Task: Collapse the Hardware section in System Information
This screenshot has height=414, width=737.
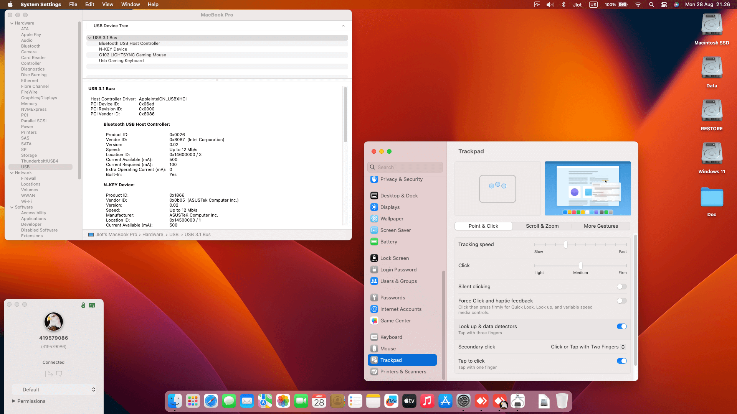Action: tap(12, 23)
